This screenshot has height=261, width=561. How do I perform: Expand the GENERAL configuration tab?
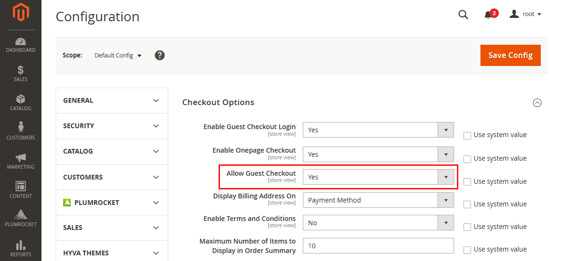[112, 101]
